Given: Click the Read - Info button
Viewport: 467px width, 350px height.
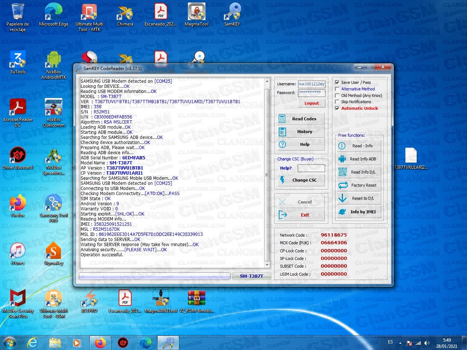Looking at the screenshot, I should 359,146.
